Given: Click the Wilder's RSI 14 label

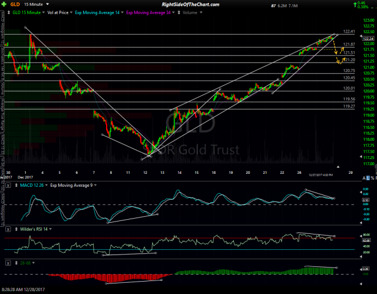Looking at the screenshot, I should click(34, 229).
